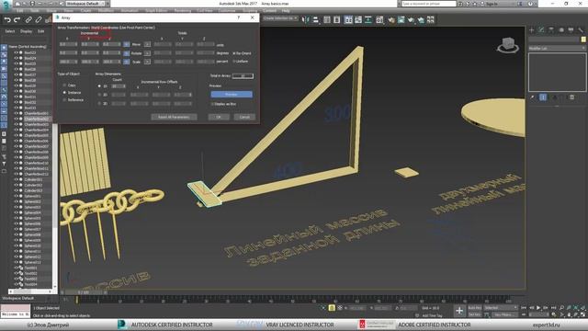The height and width of the screenshot is (331, 588).
Task: Click Move totals right arrow button
Action: click(147, 44)
